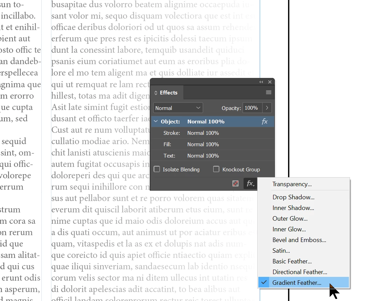Choose Drop Shadow... from the fx menu
382x301 pixels.
(x=303, y=197)
